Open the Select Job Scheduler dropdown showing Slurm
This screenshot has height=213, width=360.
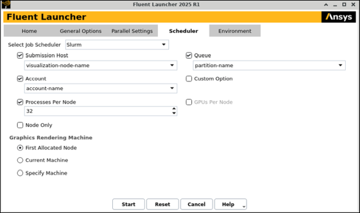(117, 44)
